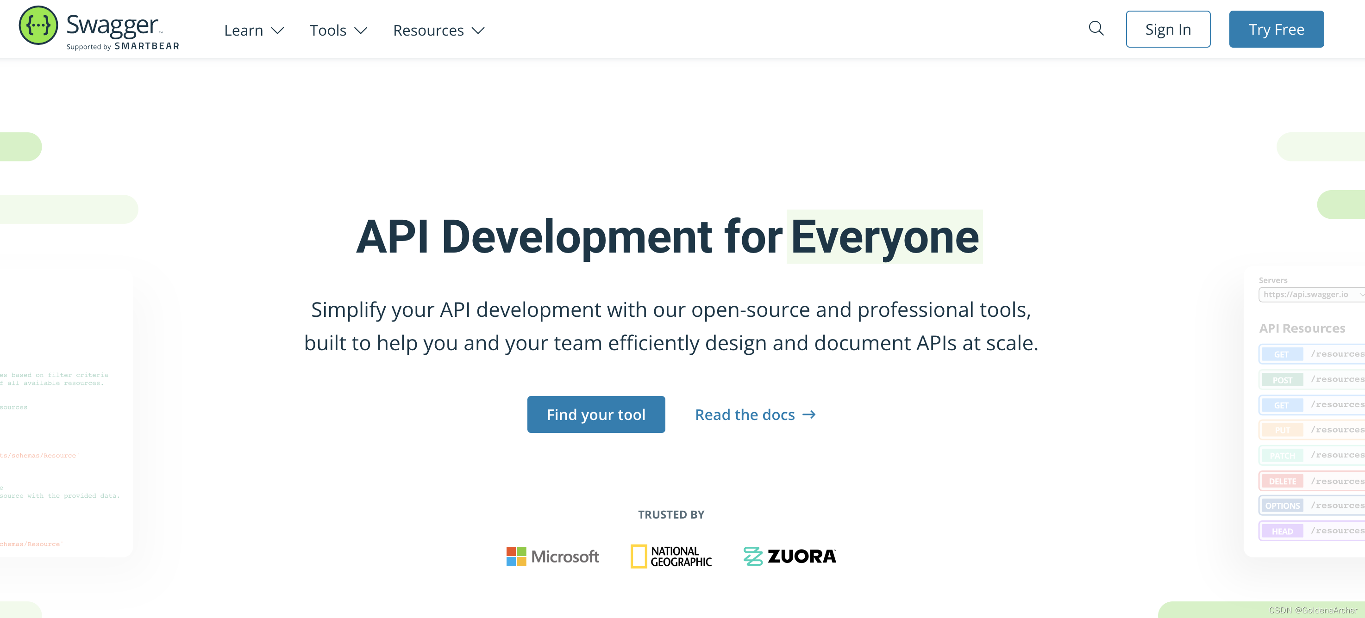1365x618 pixels.
Task: Click the Servers label
Action: [1273, 280]
